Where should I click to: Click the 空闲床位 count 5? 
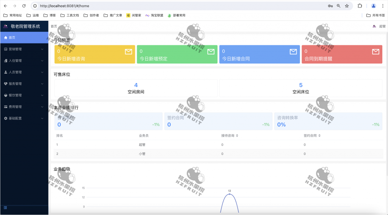301,85
